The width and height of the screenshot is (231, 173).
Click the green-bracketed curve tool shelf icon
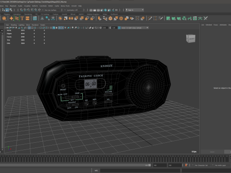17,18
